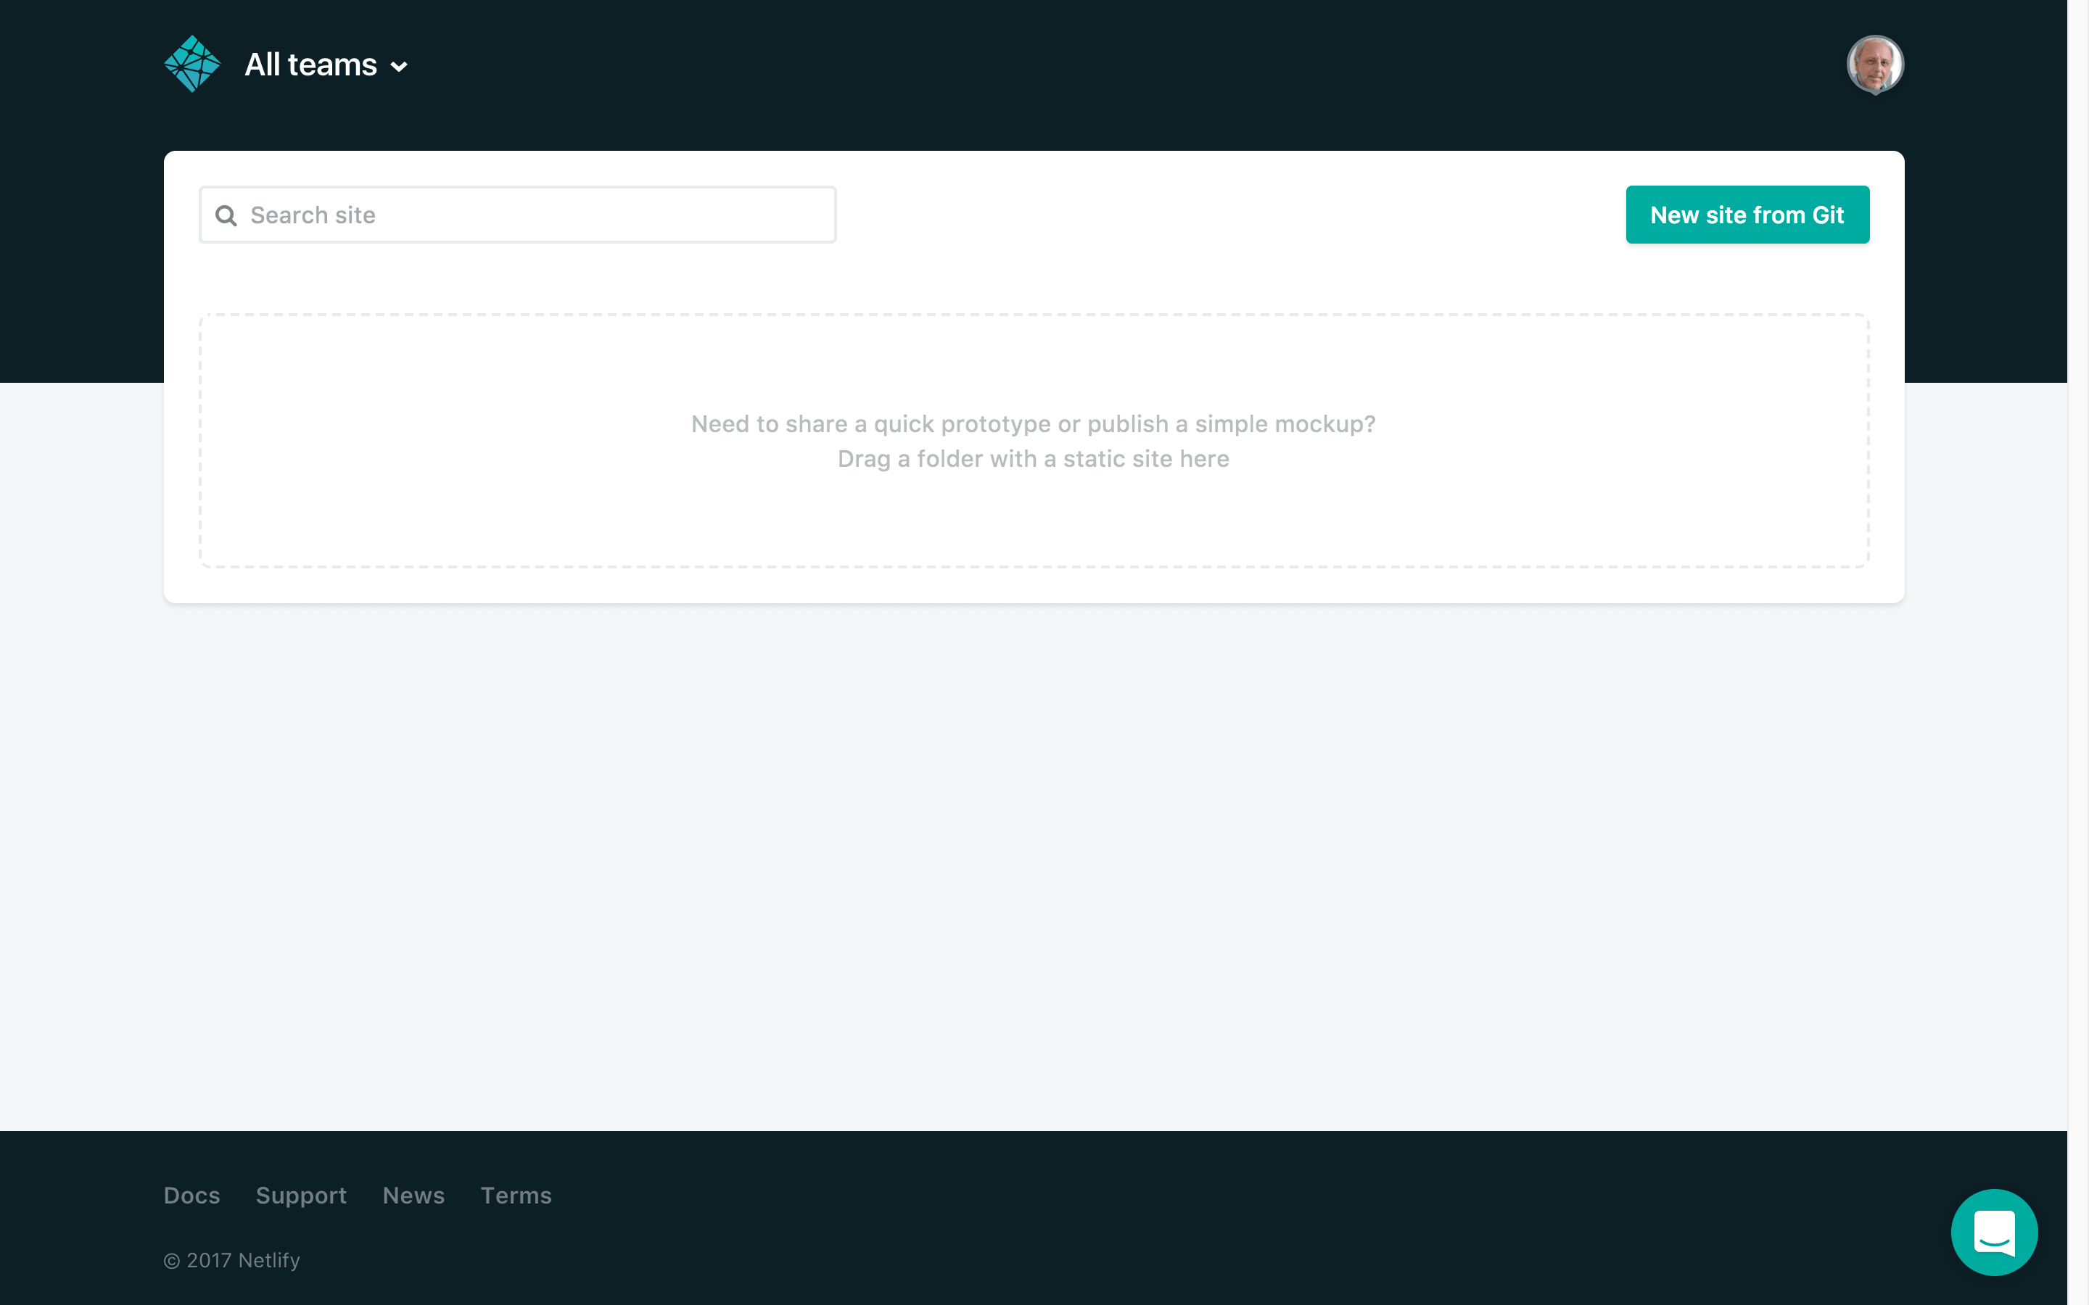Click the vertical scrollbar on right edge
Screen dimensions: 2089x1305
coord(2078,604)
